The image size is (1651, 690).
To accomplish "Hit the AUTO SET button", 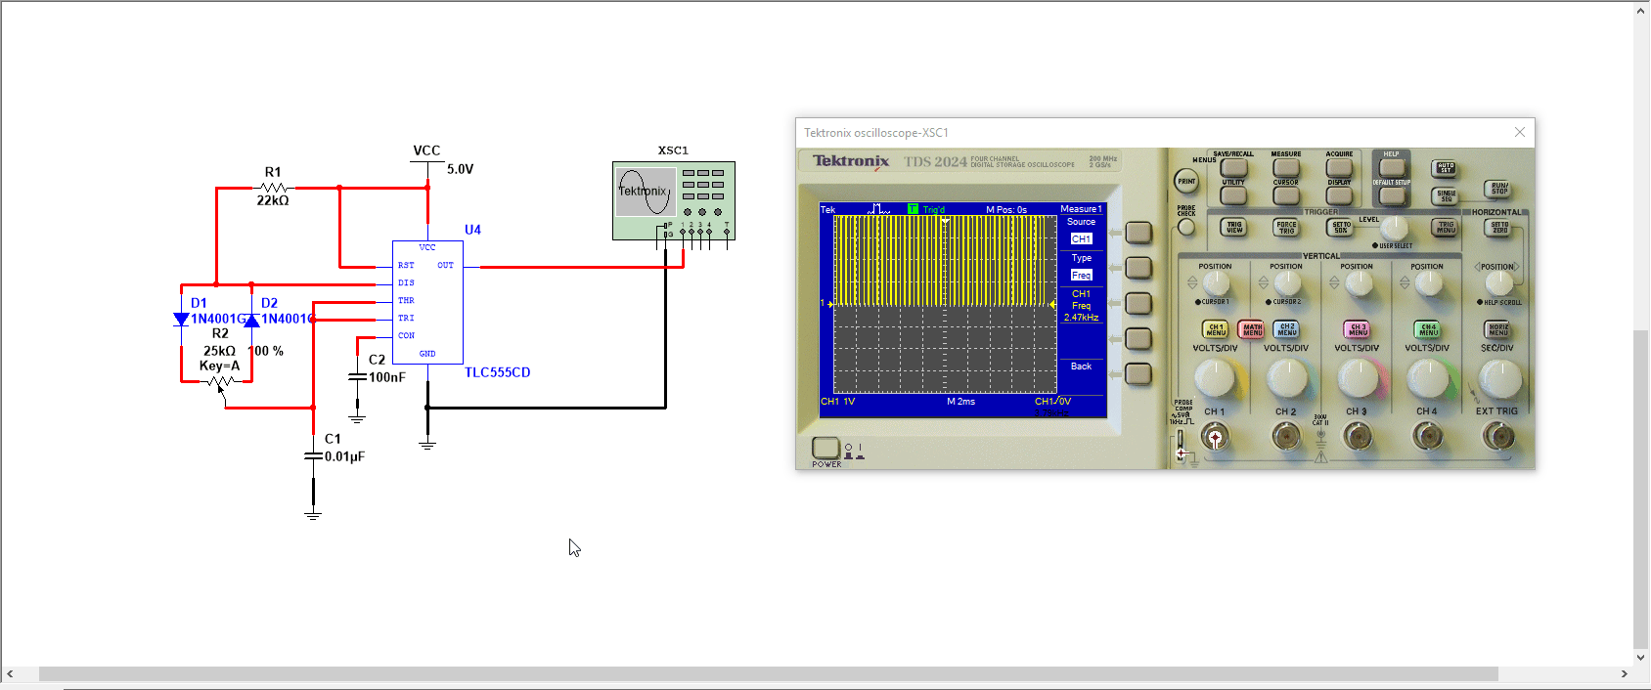I will (x=1446, y=168).
